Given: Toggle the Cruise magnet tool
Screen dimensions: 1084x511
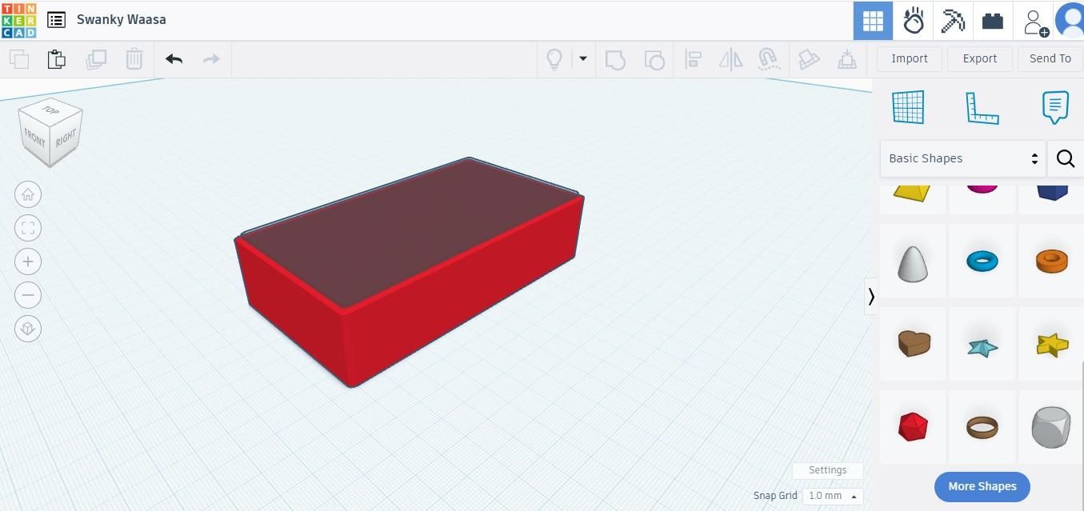Looking at the screenshot, I should click(x=769, y=59).
